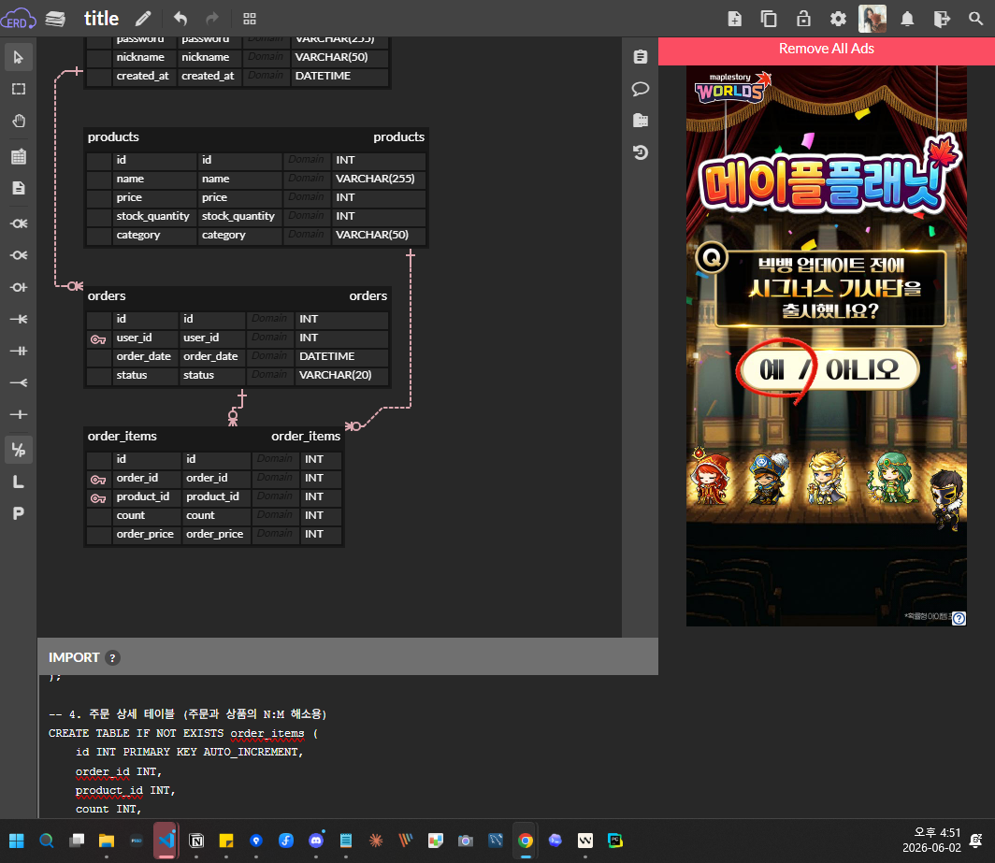Open the grid view mode menu
The image size is (995, 863).
[250, 19]
